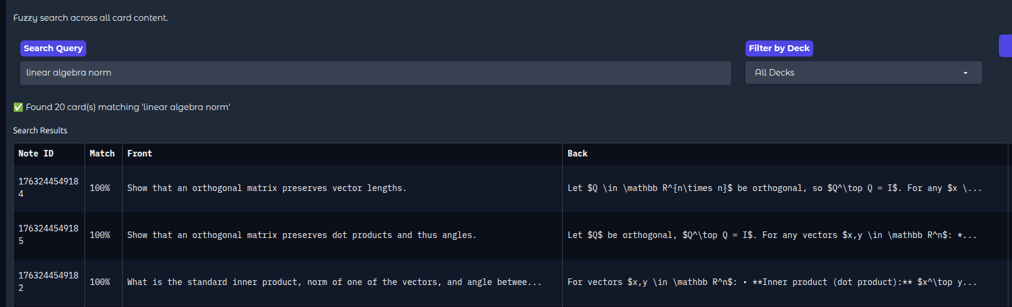Click front text about preserving vector lengths
The height and width of the screenshot is (307, 1012).
267,188
